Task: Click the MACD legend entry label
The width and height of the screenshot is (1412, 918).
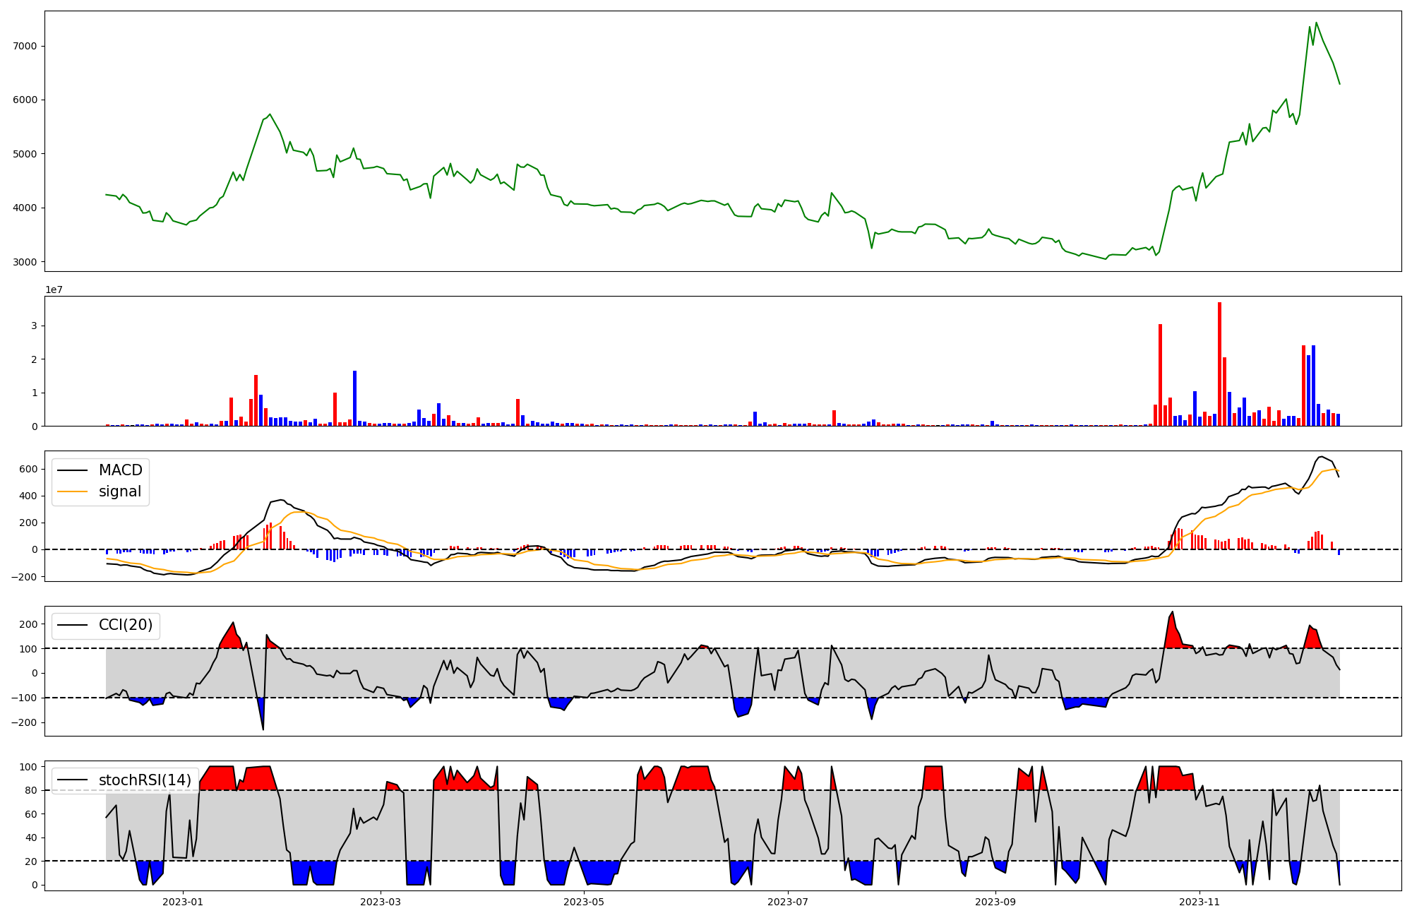Action: click(120, 470)
